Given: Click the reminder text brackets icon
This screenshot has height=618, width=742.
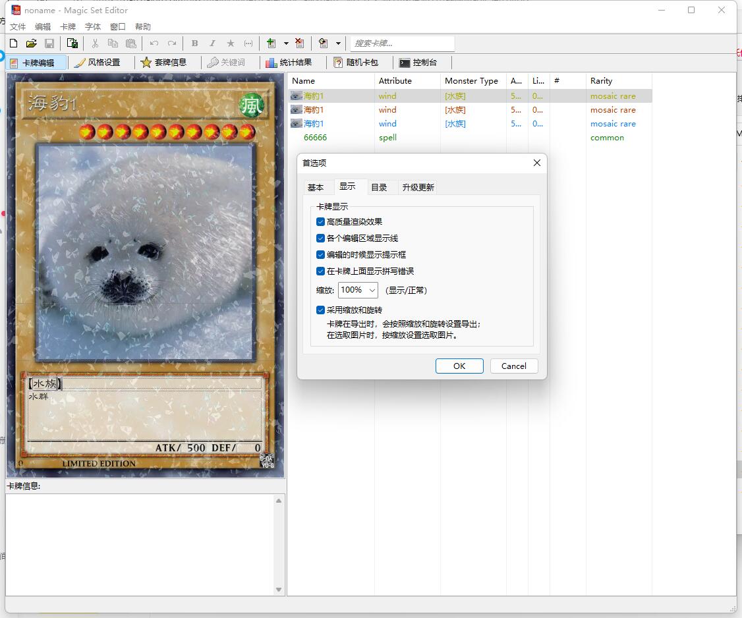Looking at the screenshot, I should (248, 43).
